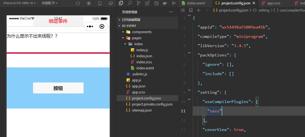
Task: Open the iPhone 6/7/8 device dropdown
Action: click(19, 3)
